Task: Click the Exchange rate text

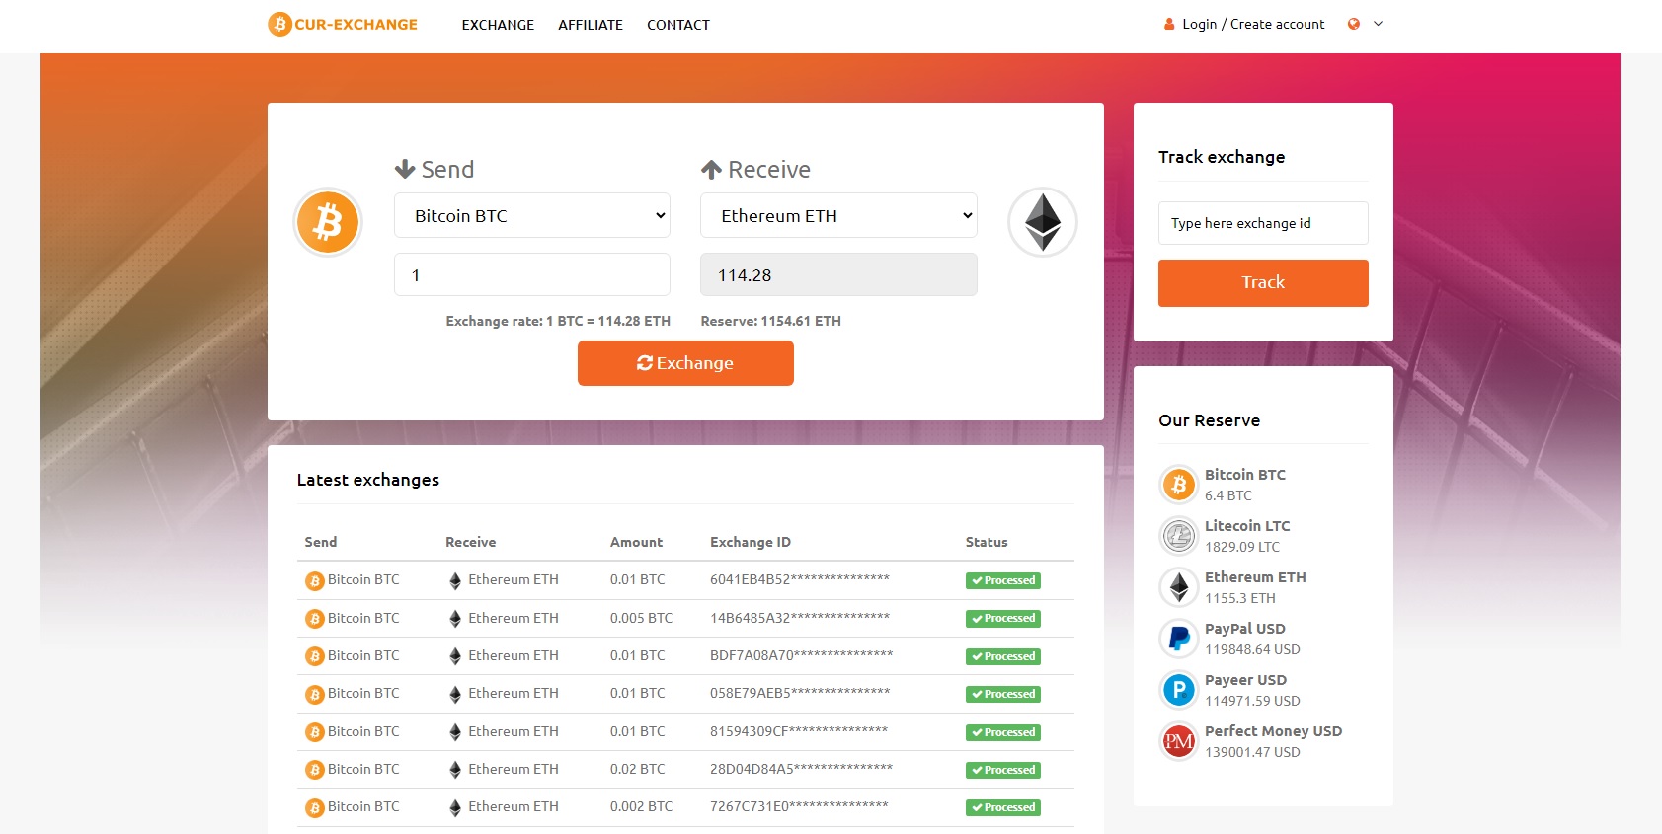Action: [558, 321]
